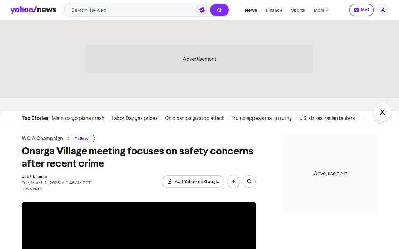Click the date text 'Tue, March 11, 2025'
Image resolution: width=399 pixels, height=249 pixels.
point(41,183)
